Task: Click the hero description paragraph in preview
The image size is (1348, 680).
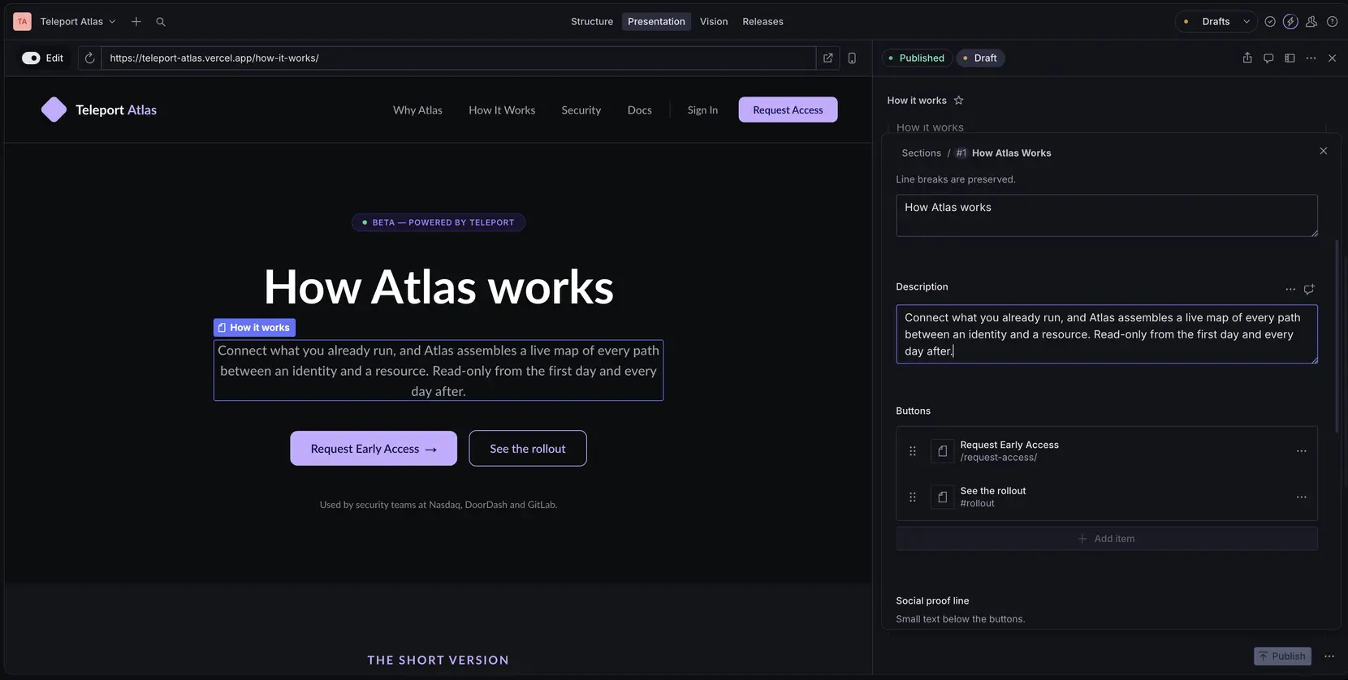Action: pyautogui.click(x=439, y=371)
